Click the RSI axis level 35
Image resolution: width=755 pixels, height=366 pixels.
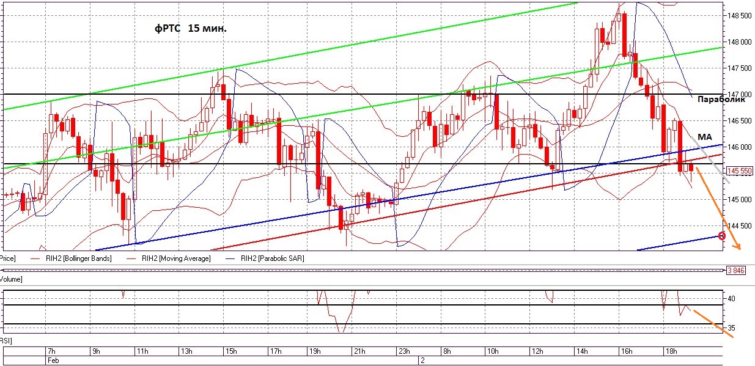pyautogui.click(x=732, y=328)
